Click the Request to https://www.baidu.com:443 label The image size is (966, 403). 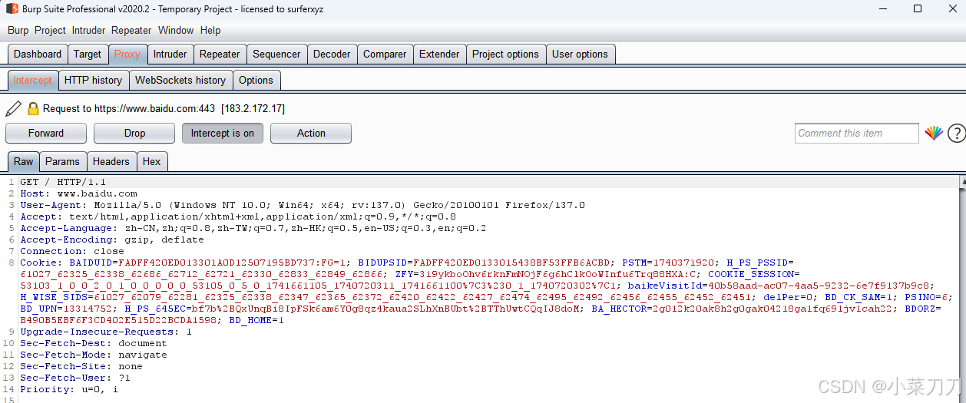(x=129, y=108)
